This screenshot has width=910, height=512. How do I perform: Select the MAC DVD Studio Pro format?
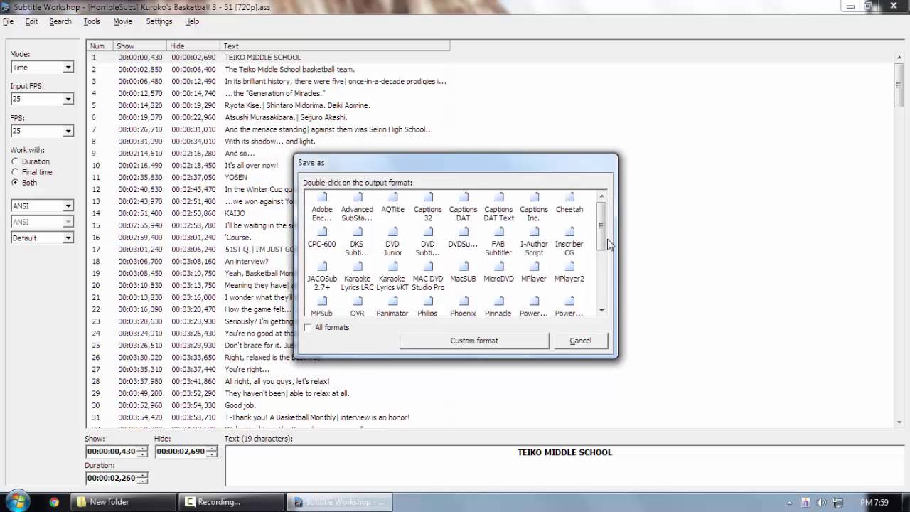428,277
